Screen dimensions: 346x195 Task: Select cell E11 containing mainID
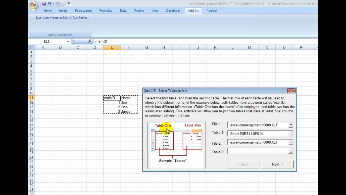pyautogui.click(x=112, y=98)
